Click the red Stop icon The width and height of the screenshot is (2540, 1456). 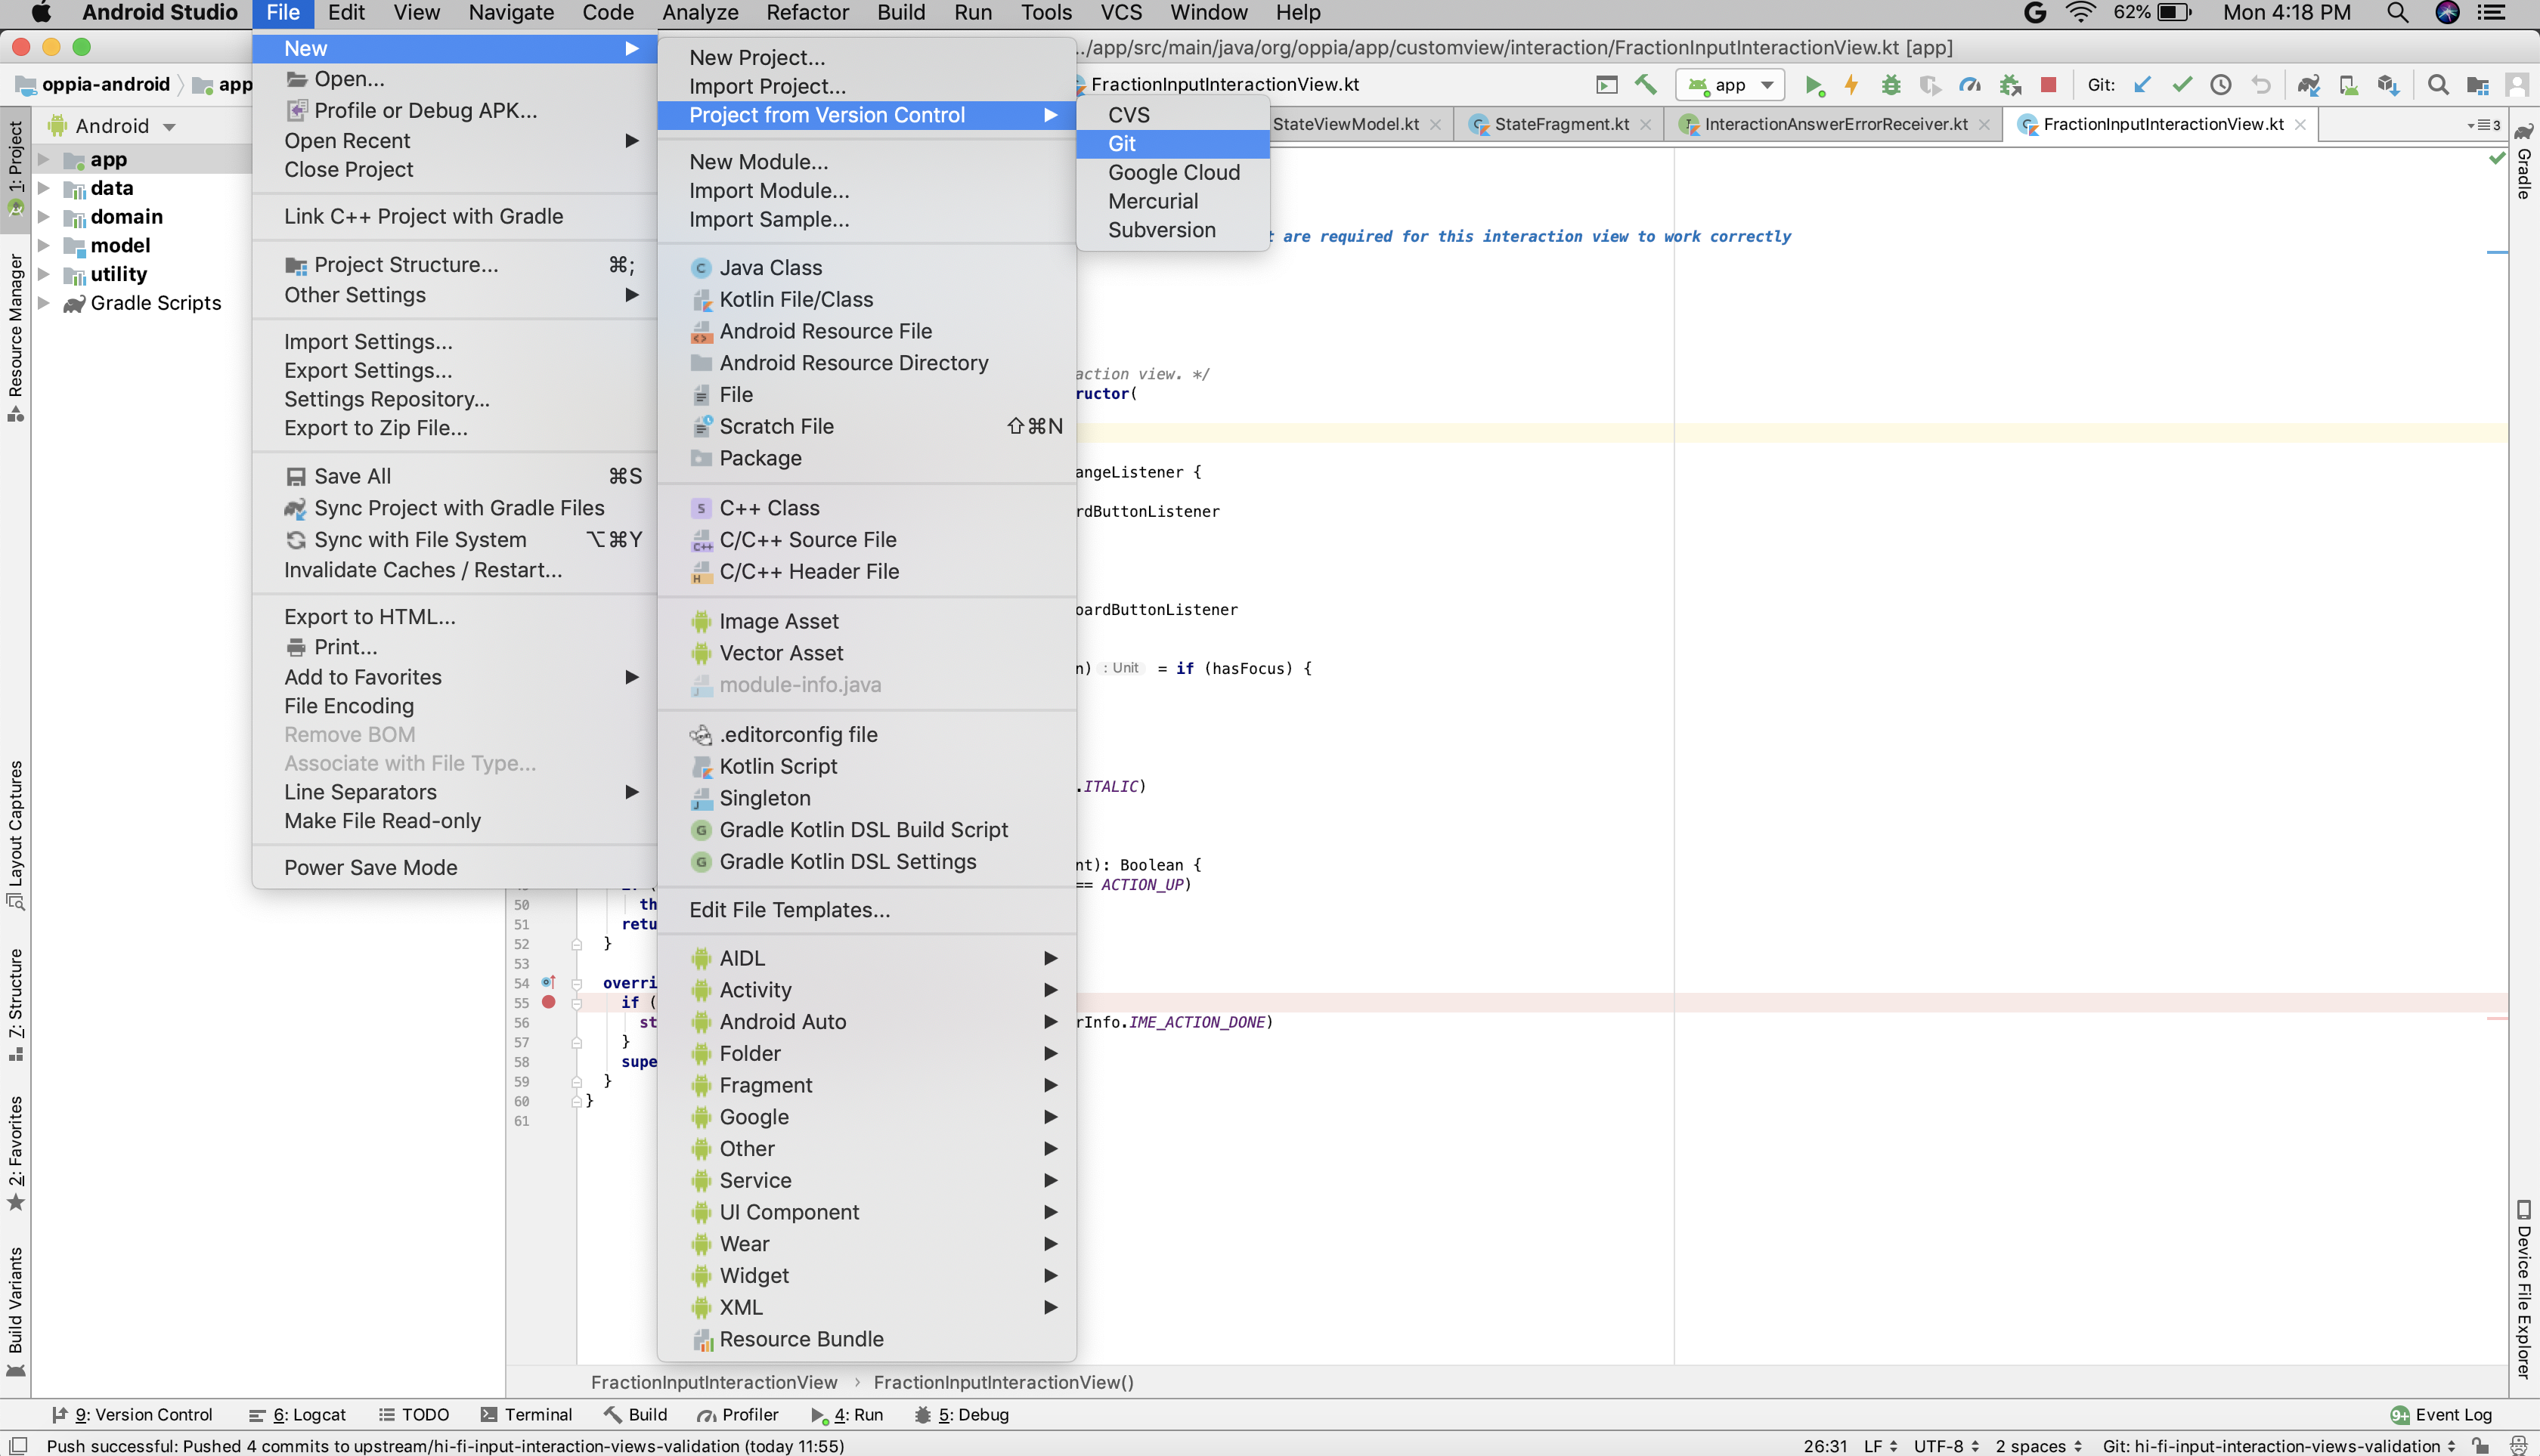(x=2048, y=86)
